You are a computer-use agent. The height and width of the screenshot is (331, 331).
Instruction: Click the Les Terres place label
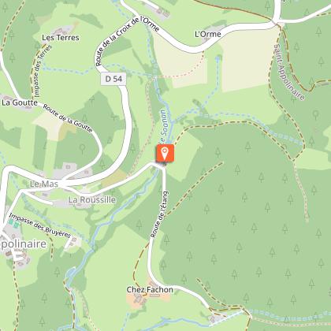[61, 38]
